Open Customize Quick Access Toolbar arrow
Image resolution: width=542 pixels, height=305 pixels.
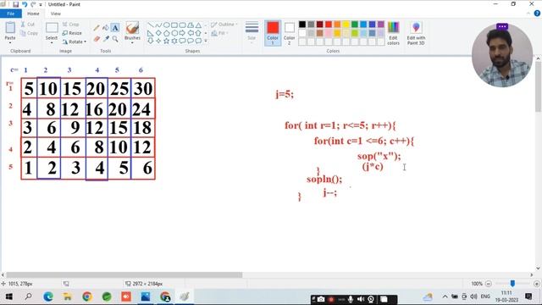41,5
